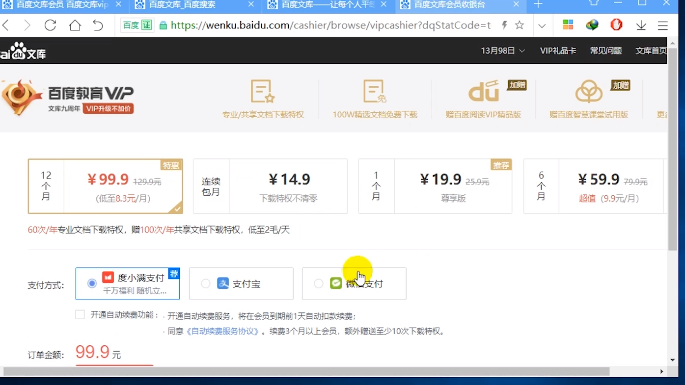The width and height of the screenshot is (685, 385).
Task: Click the Baidu Wenku logo
Action: (x=23, y=51)
